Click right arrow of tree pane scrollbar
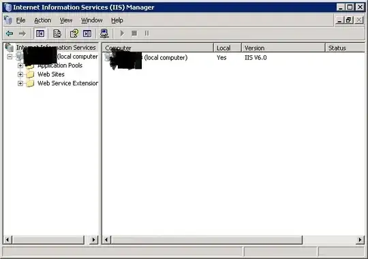368x259 pixels. pyautogui.click(x=94, y=240)
